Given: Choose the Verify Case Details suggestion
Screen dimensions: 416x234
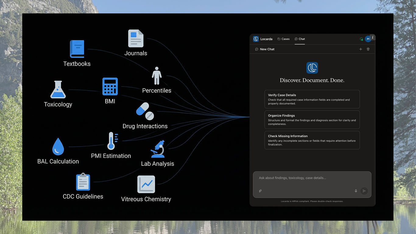Looking at the screenshot, I should [312, 99].
